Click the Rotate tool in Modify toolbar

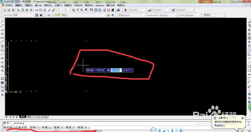click(x=249, y=46)
